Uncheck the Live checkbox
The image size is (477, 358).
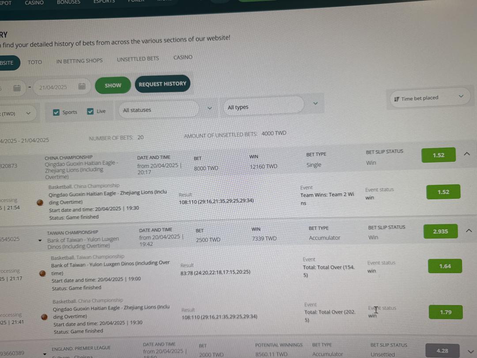[x=91, y=111]
